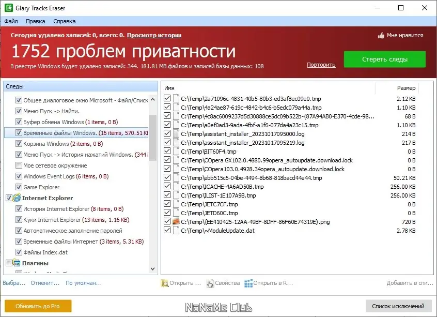This screenshot has width=437, height=317.
Task: Uncheck Корзина Windows checkbox
Action: (x=19, y=144)
